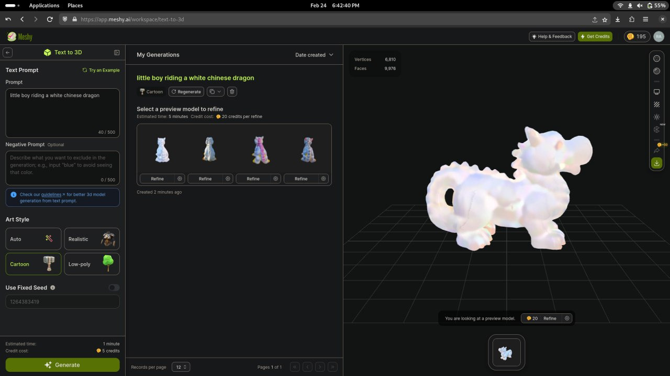This screenshot has height=376, width=670.
Task: Click the Meshy logo
Action: (20, 37)
